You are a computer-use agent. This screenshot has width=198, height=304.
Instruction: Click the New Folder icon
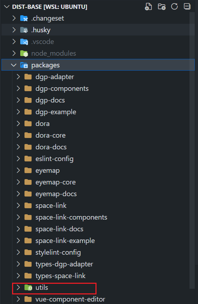click(161, 7)
